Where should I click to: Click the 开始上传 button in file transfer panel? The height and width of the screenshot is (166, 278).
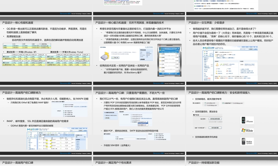click(116, 58)
